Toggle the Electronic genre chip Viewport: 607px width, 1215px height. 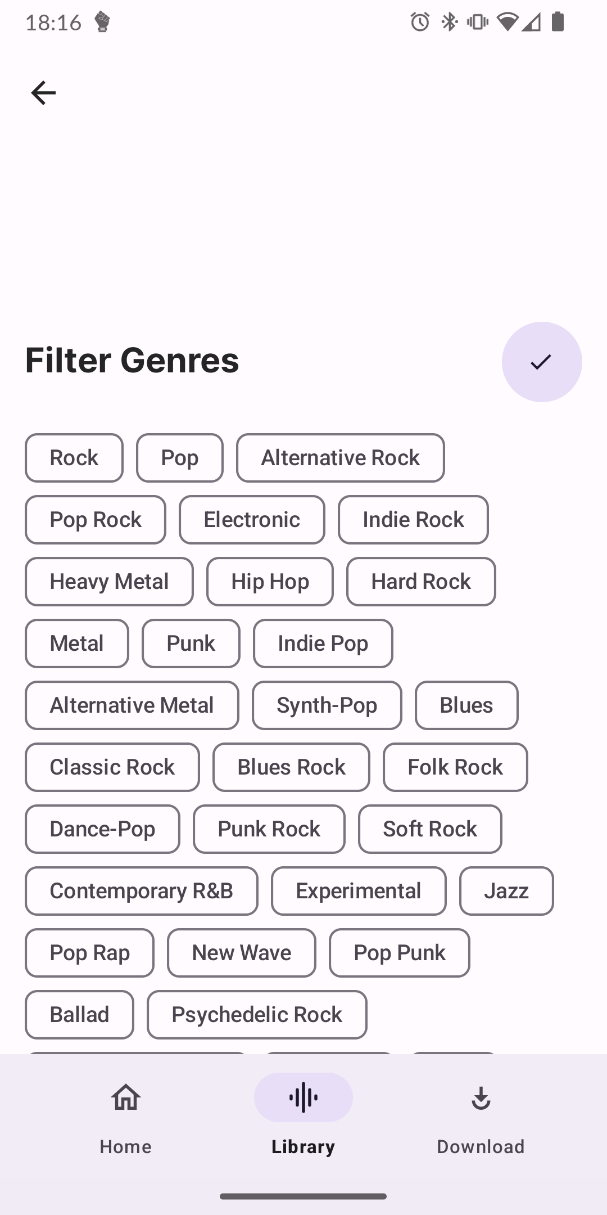click(252, 520)
